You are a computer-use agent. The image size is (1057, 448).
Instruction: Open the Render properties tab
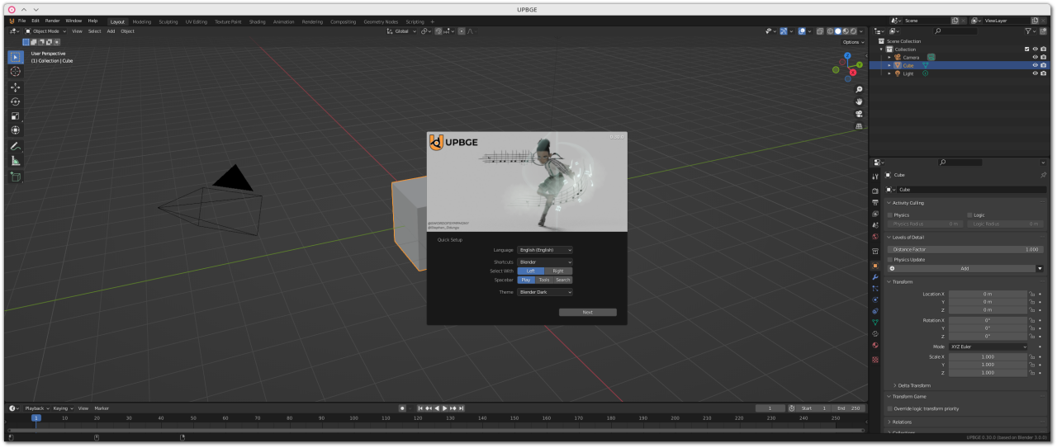875,191
